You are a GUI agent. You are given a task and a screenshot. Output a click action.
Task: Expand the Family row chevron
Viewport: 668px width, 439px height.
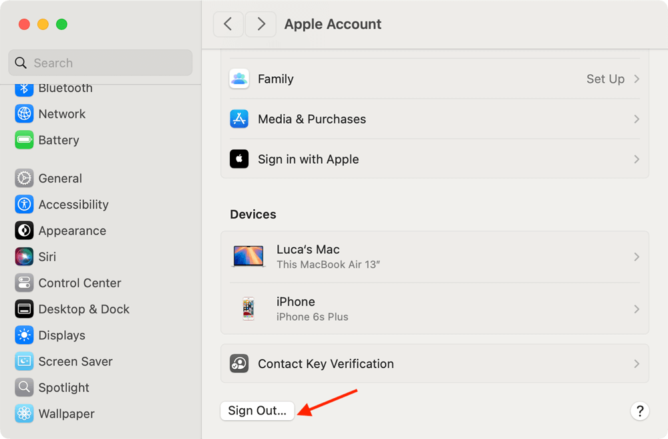tap(636, 79)
